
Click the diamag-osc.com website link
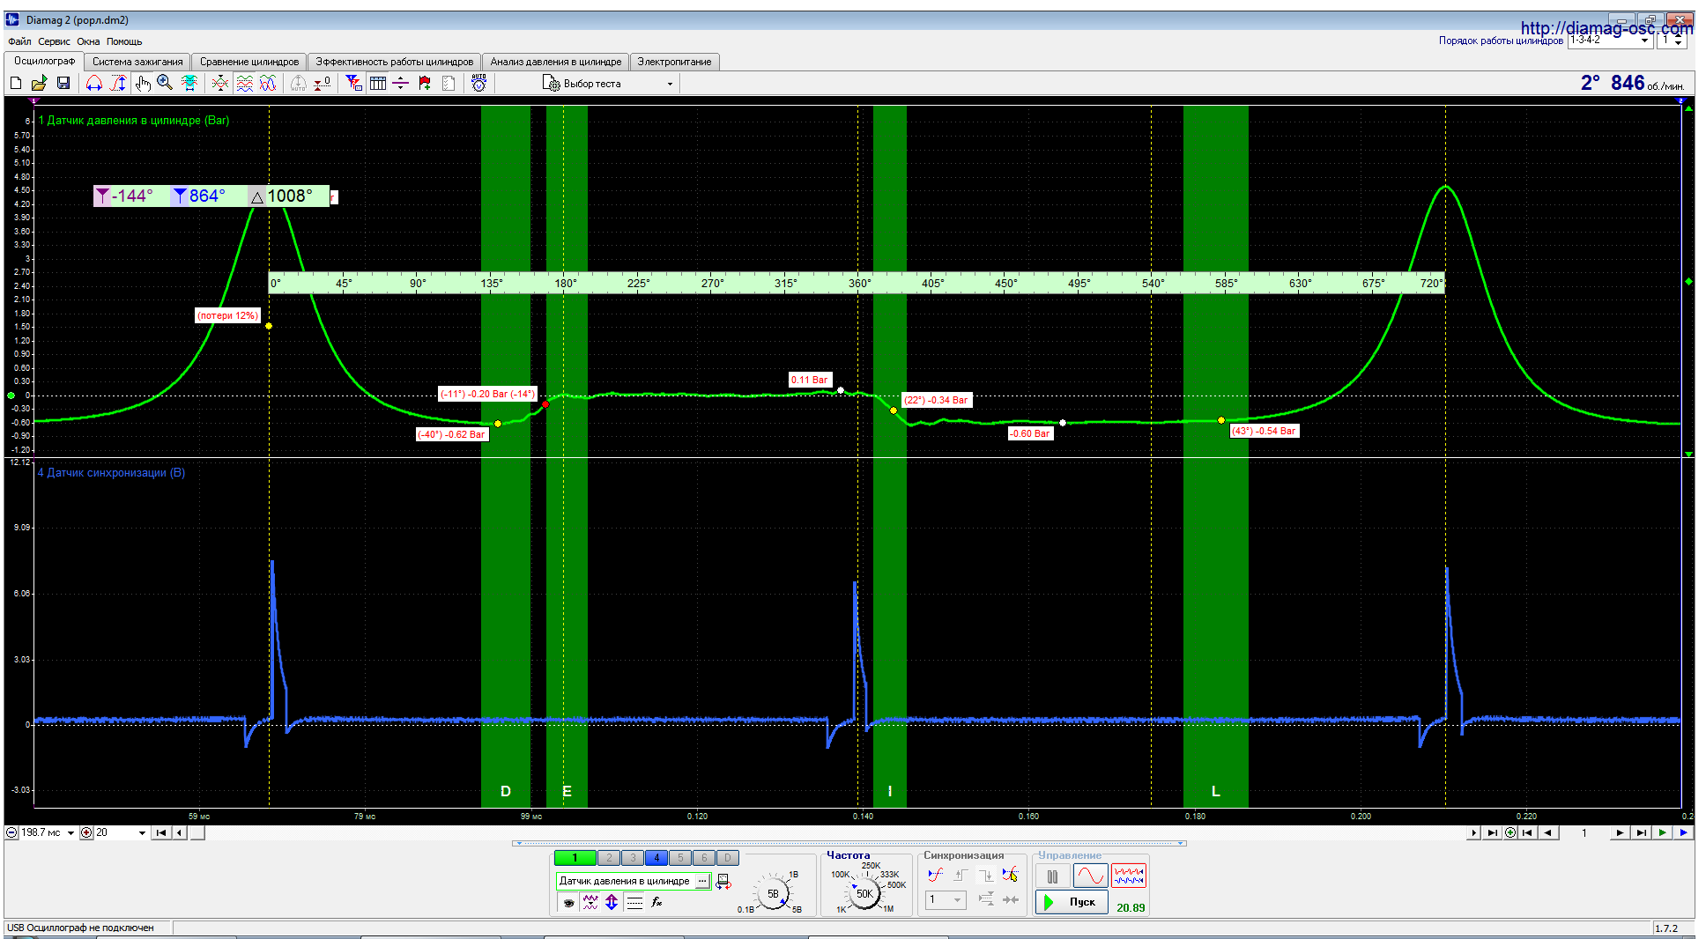point(1606,27)
